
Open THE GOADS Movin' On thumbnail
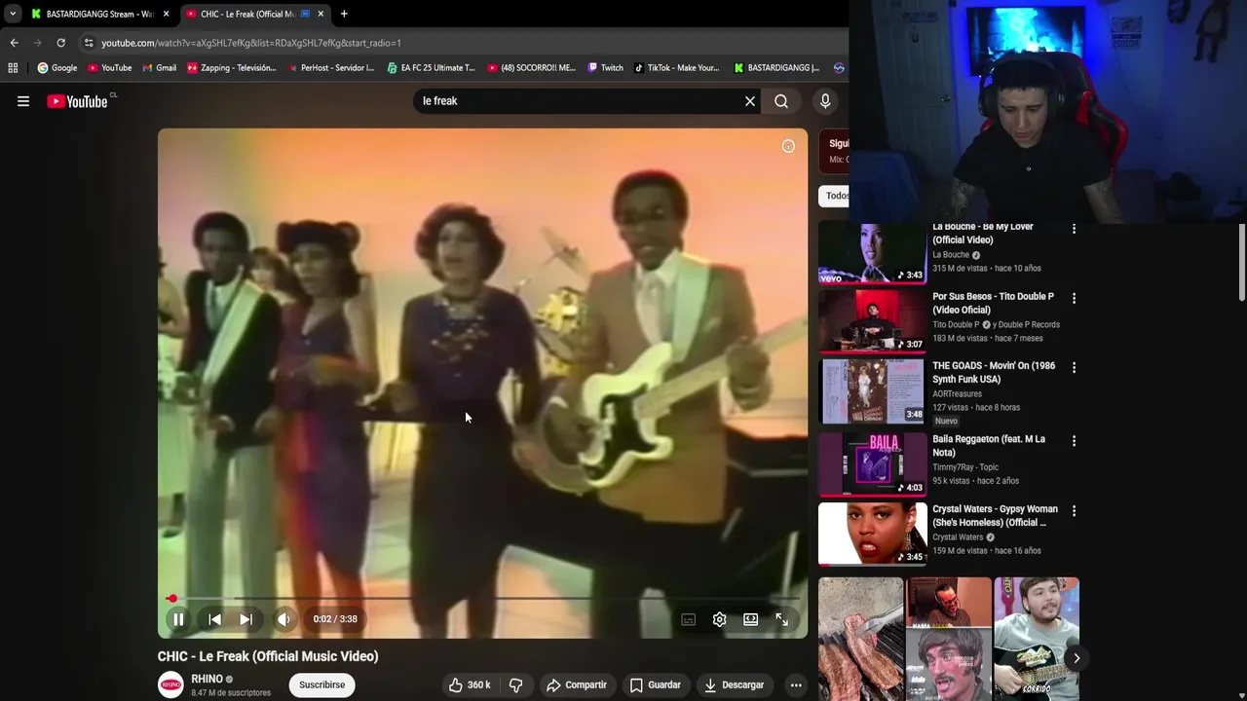pos(873,391)
